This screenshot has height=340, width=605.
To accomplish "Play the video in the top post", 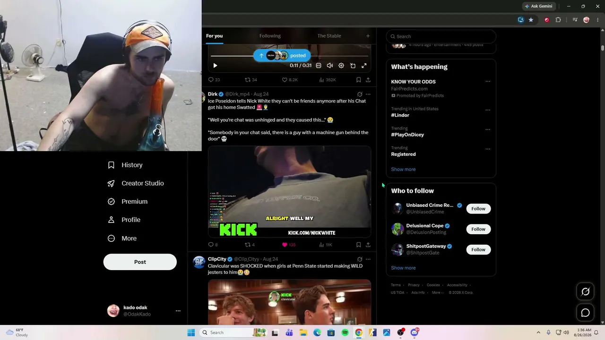I will pos(215,66).
